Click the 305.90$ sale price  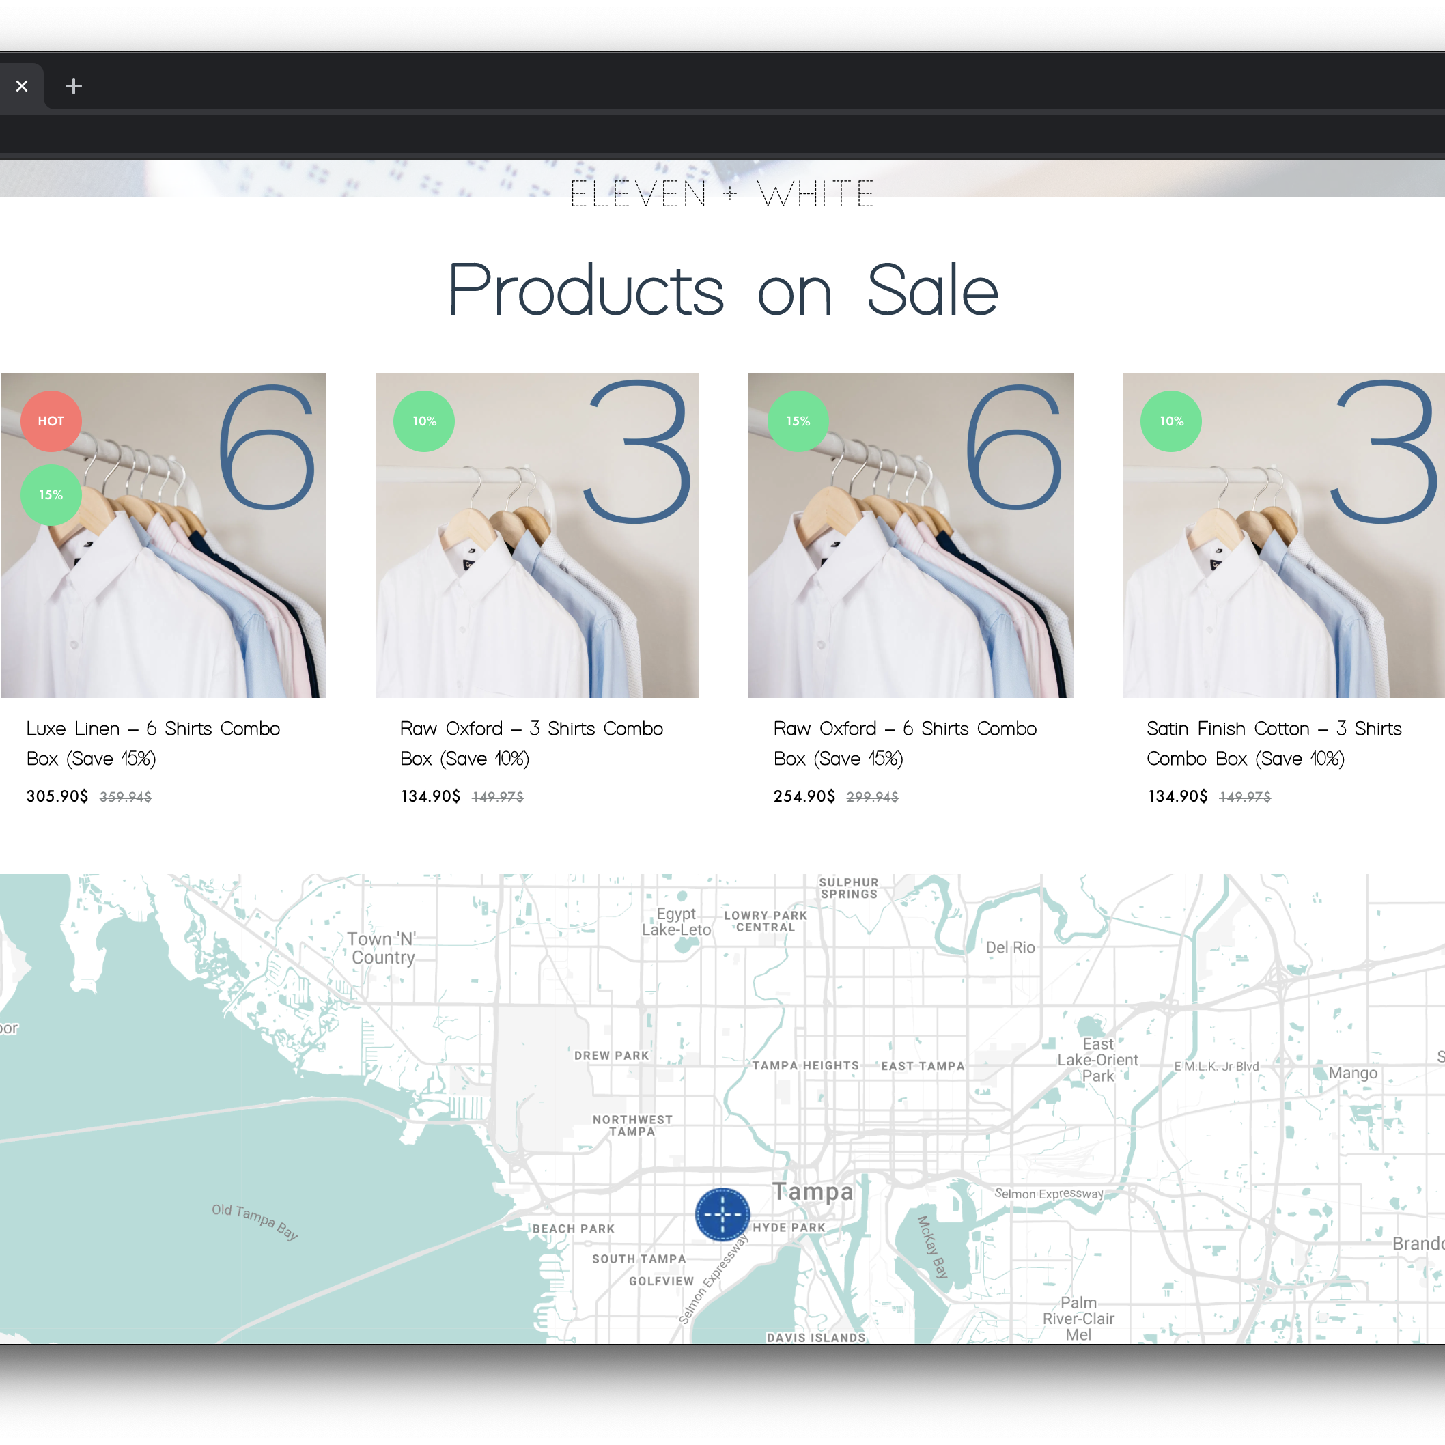point(57,796)
